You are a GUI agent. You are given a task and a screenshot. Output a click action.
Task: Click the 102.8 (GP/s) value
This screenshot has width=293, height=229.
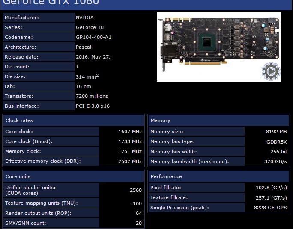click(x=271, y=188)
